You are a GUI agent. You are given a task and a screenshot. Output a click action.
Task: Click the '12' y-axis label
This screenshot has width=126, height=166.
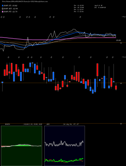tap(121, 124)
